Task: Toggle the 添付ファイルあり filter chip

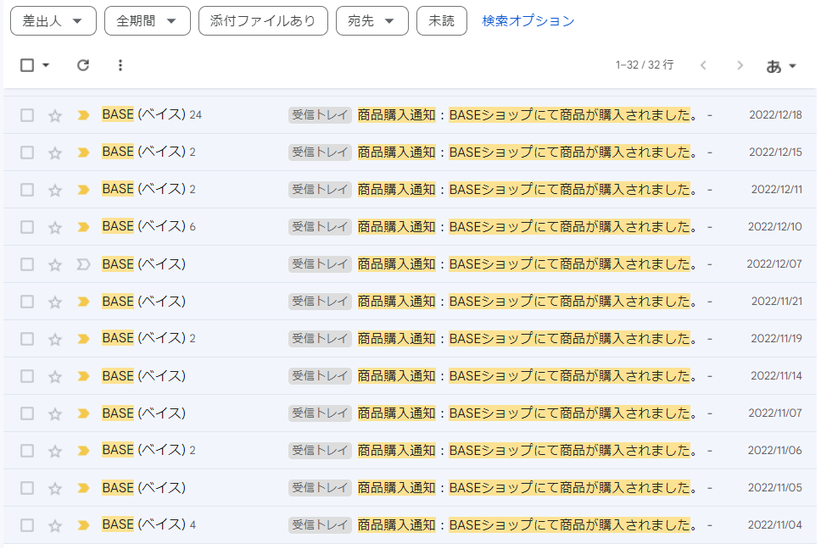Action: coord(263,21)
